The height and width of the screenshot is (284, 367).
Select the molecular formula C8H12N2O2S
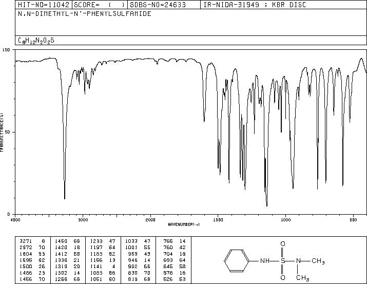[36, 41]
